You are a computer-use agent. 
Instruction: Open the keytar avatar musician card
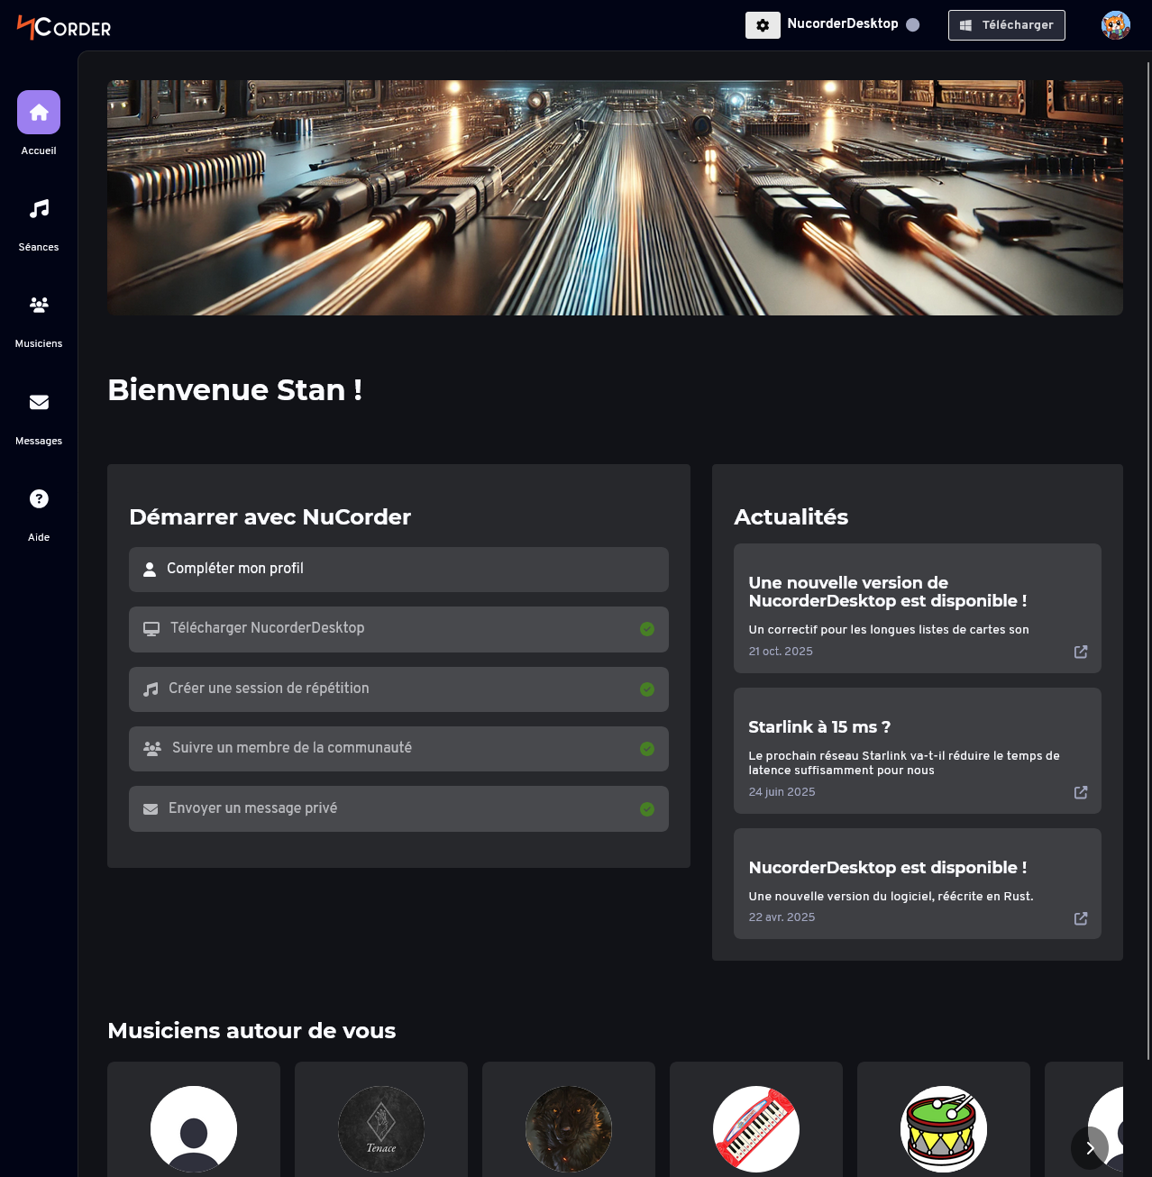coord(756,1119)
